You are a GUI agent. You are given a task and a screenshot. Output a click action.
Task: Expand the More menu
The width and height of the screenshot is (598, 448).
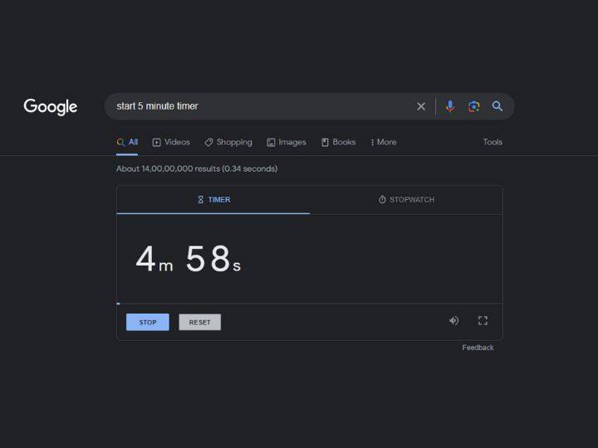pos(384,142)
